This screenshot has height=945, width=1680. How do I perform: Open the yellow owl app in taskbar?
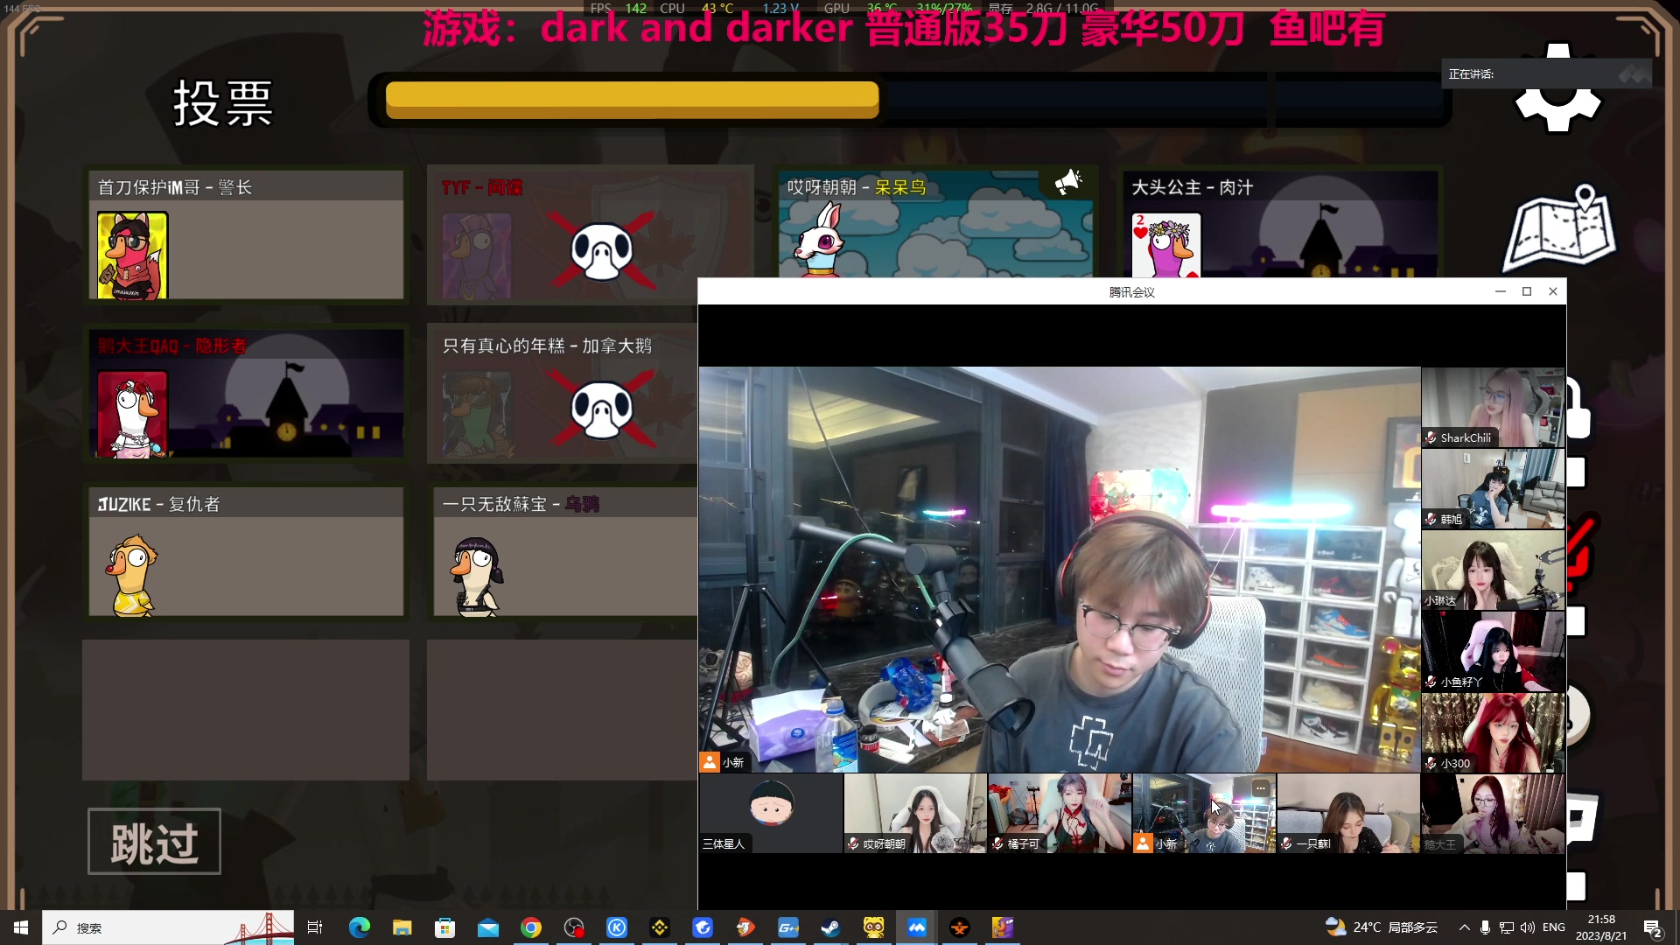pyautogui.click(x=873, y=927)
